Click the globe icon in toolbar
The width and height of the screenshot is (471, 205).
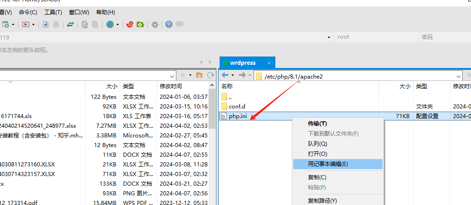point(110,24)
